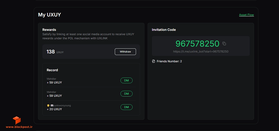This screenshot has width=279, height=131.
Task: Open the t.me/uxlink_bot invitation link
Action: point(201,52)
